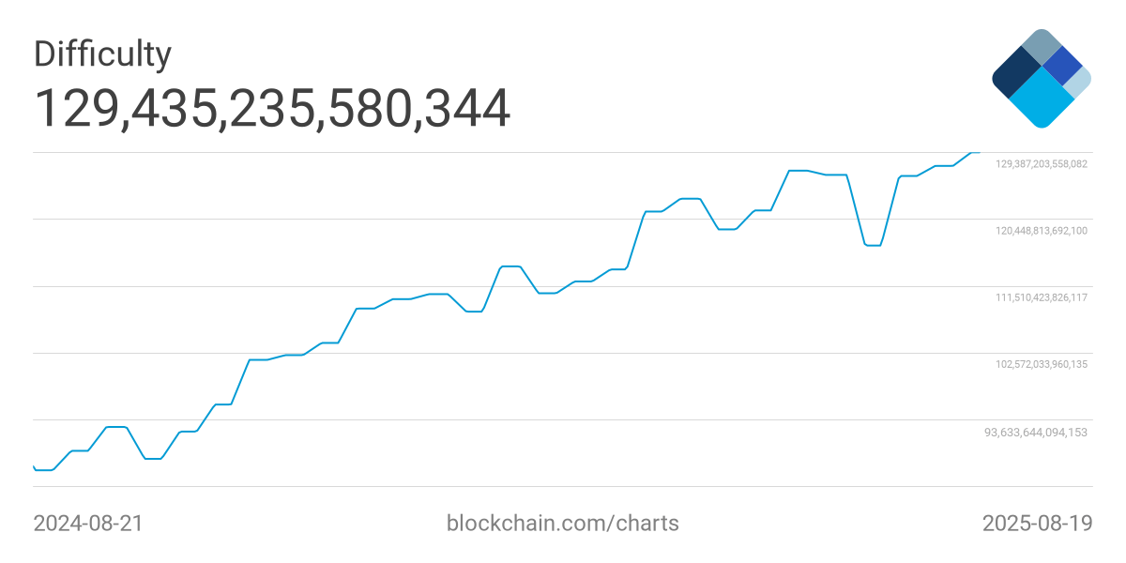
Task: Click the gray-blue top square of the logo
Action: (x=1042, y=45)
